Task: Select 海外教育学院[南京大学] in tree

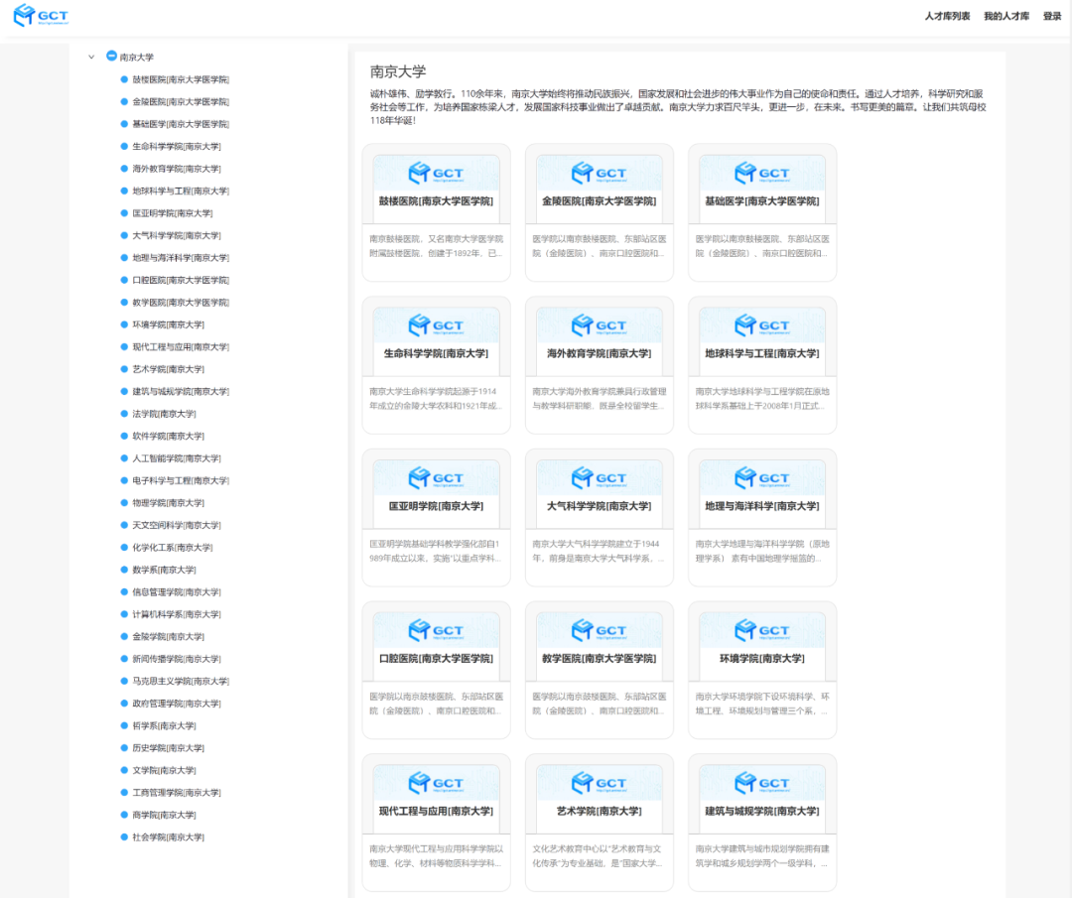Action: click(x=177, y=169)
